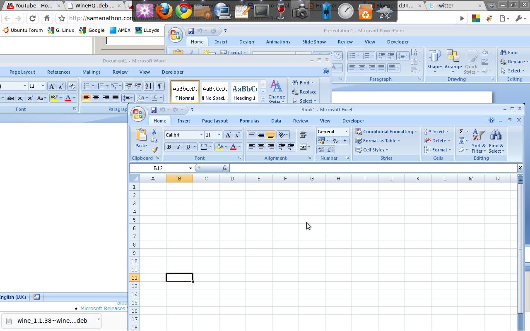The image size is (530, 331).
Task: Expand the Font Color dropdown arrow
Action: 239,147
